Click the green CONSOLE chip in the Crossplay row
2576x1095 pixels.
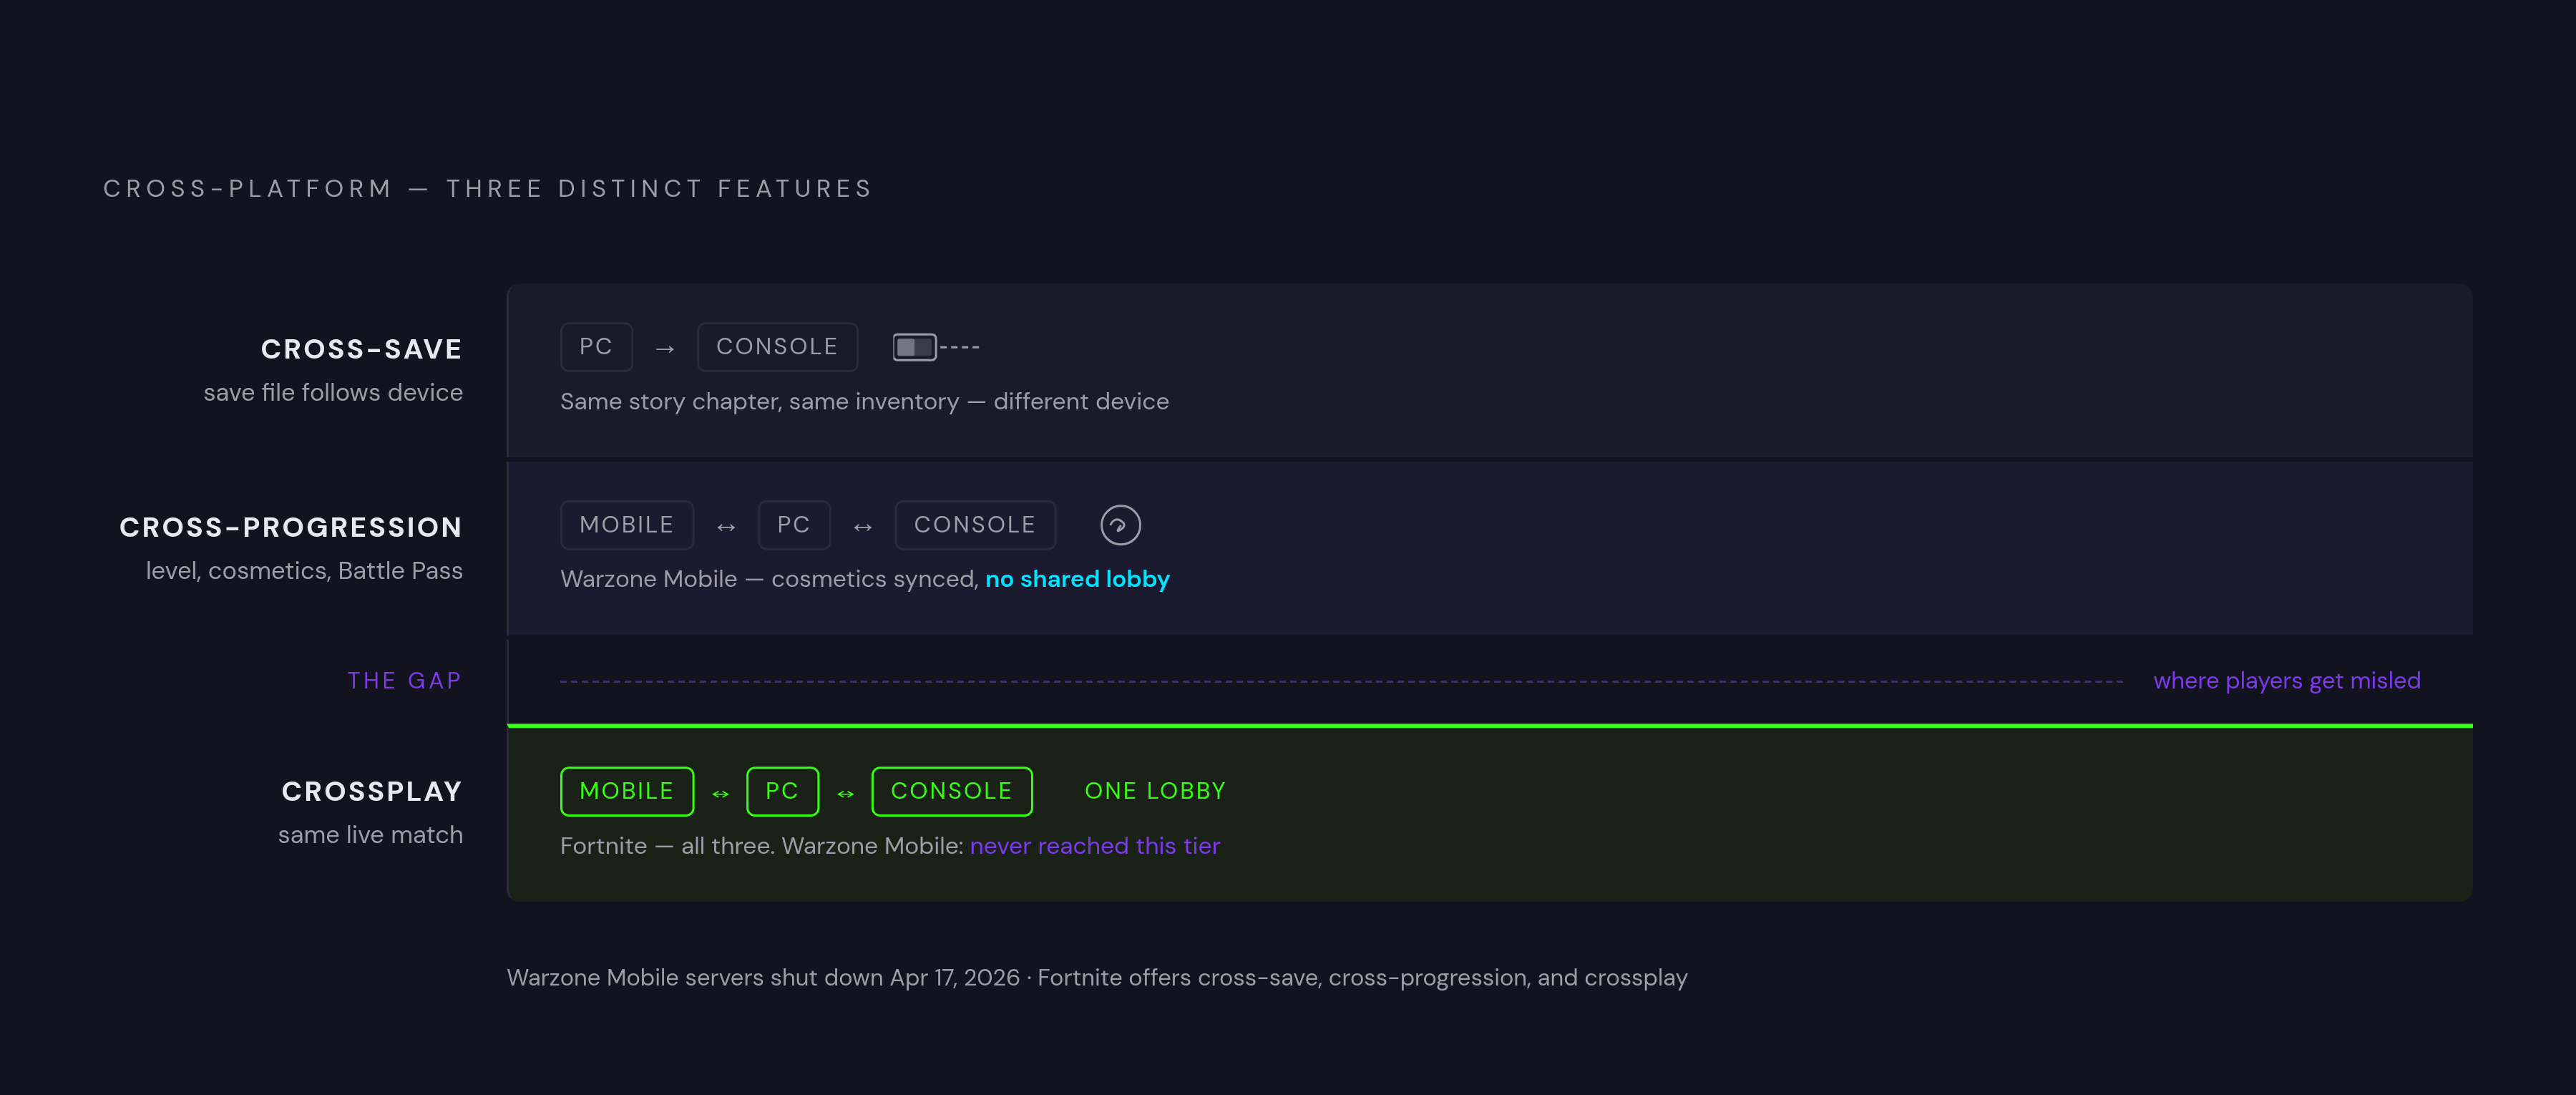(x=952, y=791)
